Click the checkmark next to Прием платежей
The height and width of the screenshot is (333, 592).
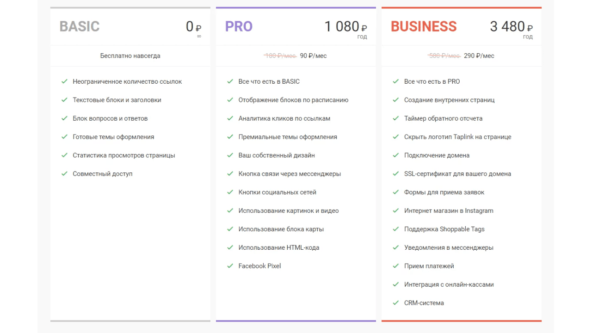click(395, 266)
